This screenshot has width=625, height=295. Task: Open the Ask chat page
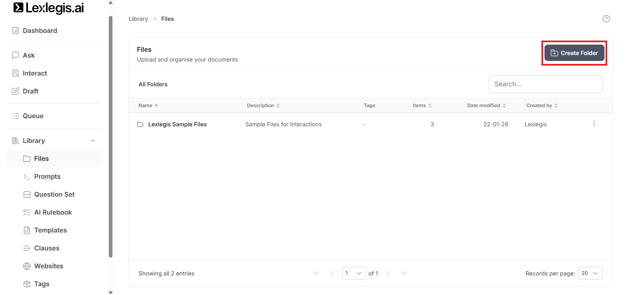click(29, 55)
